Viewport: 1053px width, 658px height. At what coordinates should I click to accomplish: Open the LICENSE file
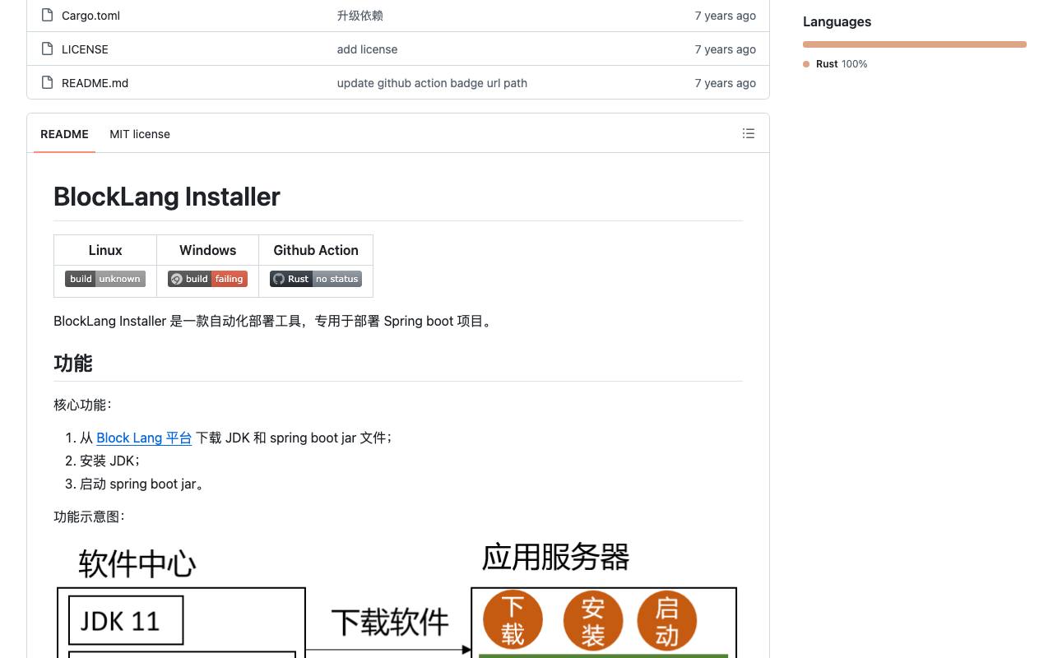pos(85,49)
